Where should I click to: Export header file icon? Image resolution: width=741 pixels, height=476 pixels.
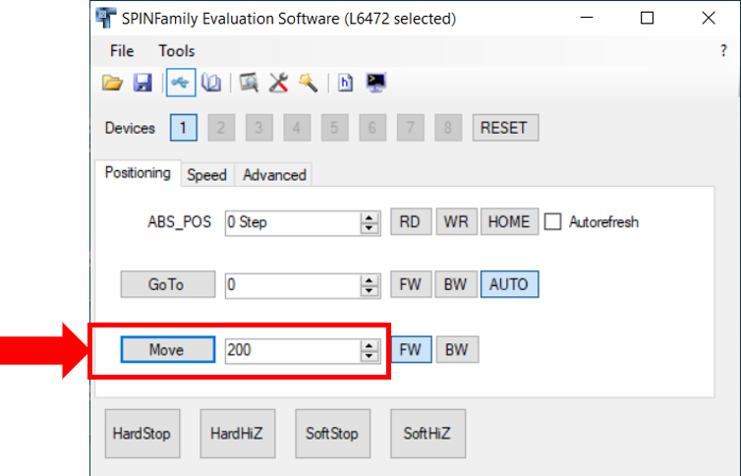click(x=346, y=83)
